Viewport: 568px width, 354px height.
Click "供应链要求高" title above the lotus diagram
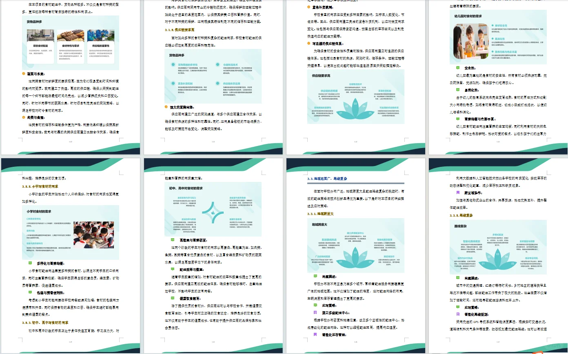(x=321, y=76)
